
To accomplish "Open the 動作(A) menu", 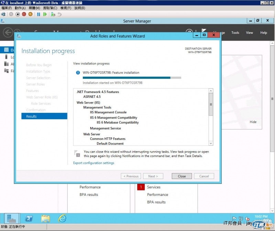I will [x=20, y=8].
